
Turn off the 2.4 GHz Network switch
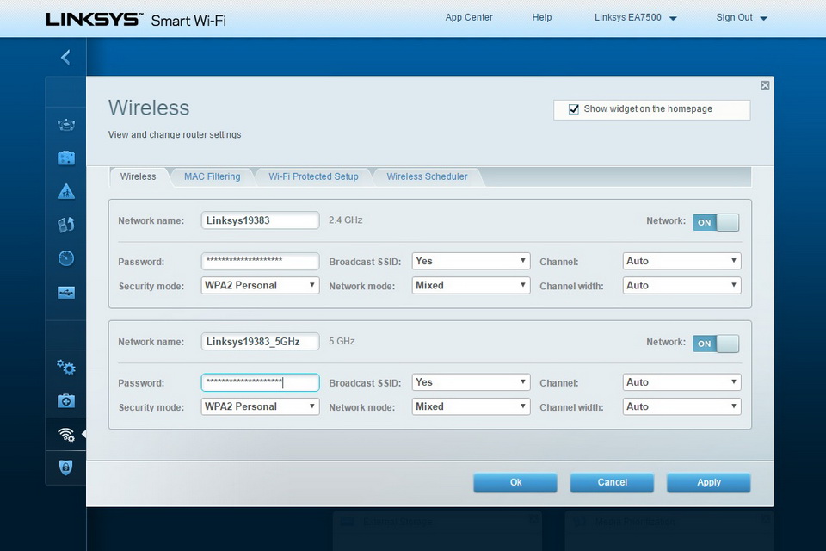[716, 222]
